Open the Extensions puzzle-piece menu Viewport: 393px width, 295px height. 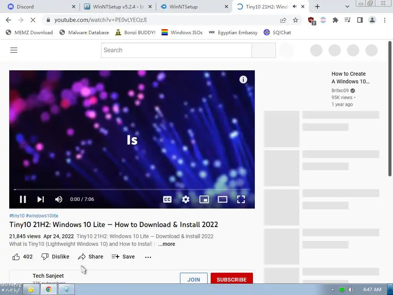click(335, 20)
